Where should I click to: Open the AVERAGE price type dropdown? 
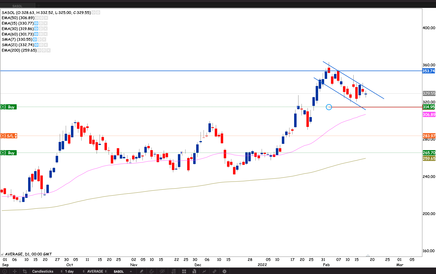point(97,271)
